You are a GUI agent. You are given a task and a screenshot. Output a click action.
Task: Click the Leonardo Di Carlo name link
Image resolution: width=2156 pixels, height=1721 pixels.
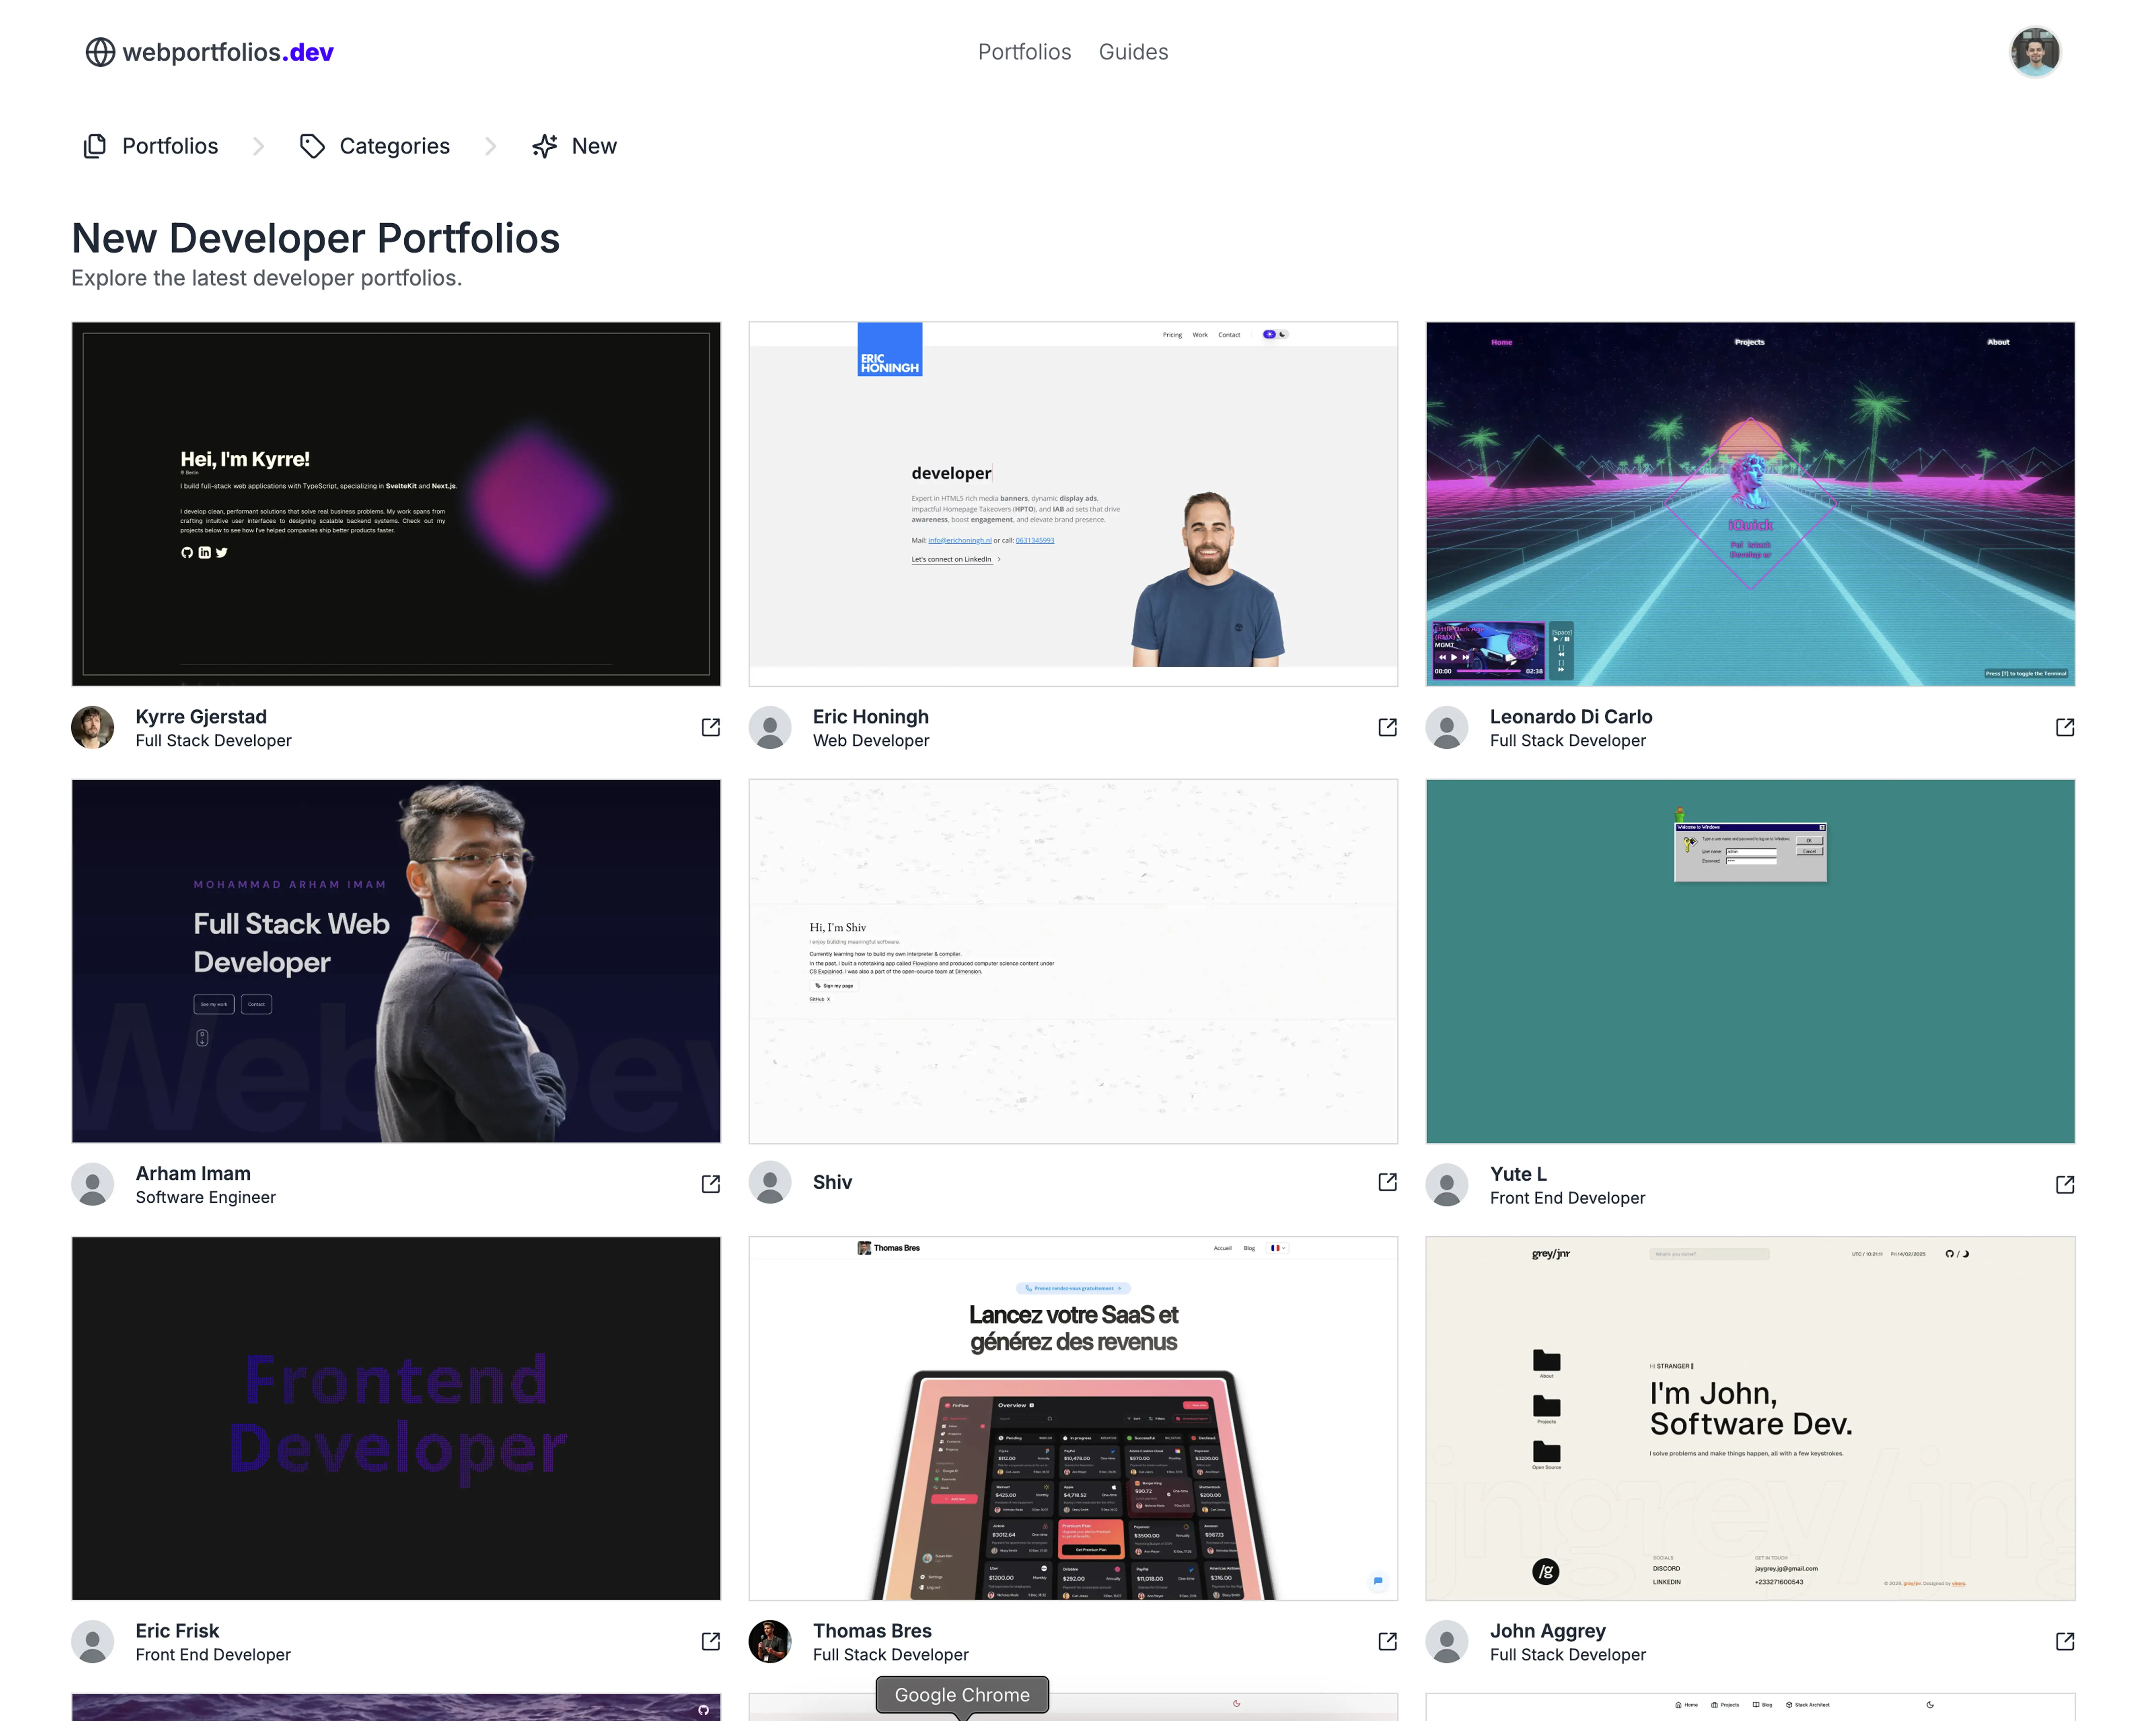1571,717
